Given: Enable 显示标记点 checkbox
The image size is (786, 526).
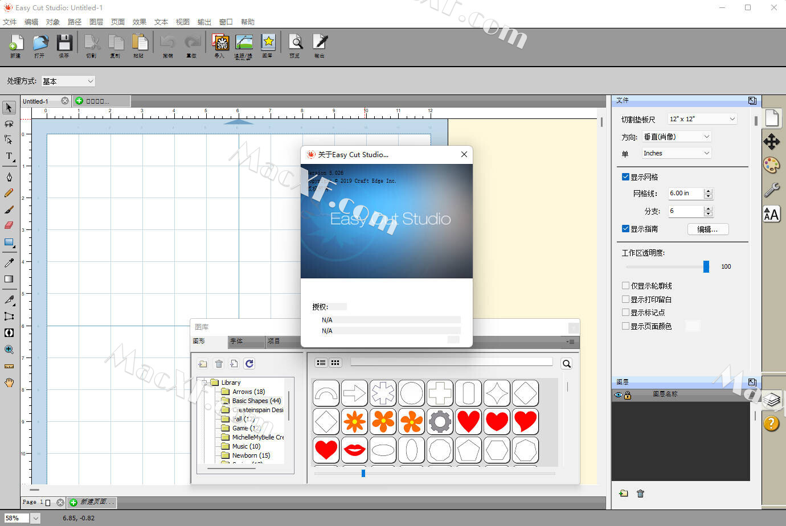Looking at the screenshot, I should tap(625, 313).
